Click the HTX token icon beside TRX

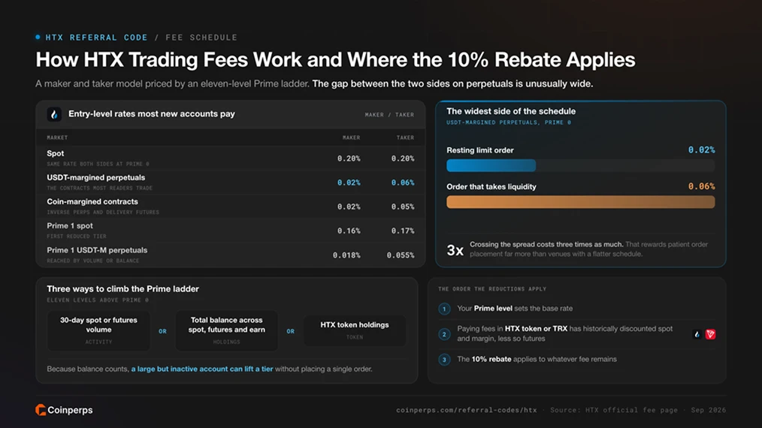[697, 334]
